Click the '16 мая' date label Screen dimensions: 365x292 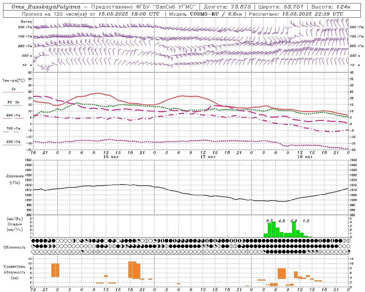point(111,157)
